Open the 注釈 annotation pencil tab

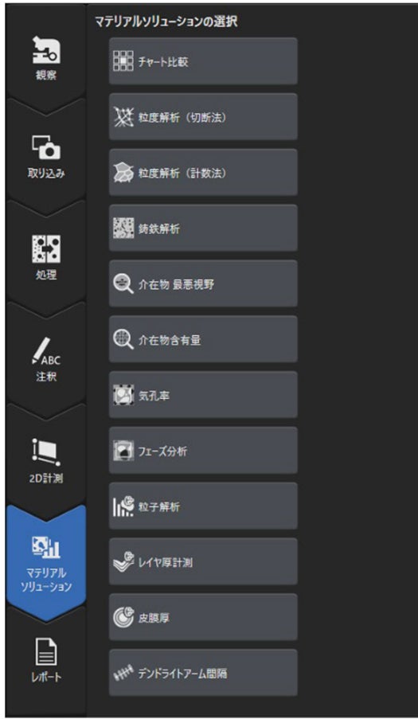pos(46,358)
